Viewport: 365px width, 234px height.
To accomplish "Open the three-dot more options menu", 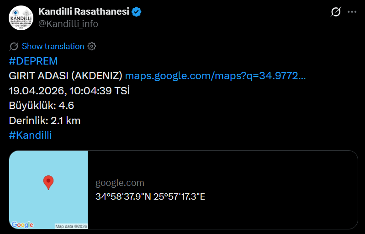I will pyautogui.click(x=352, y=12).
